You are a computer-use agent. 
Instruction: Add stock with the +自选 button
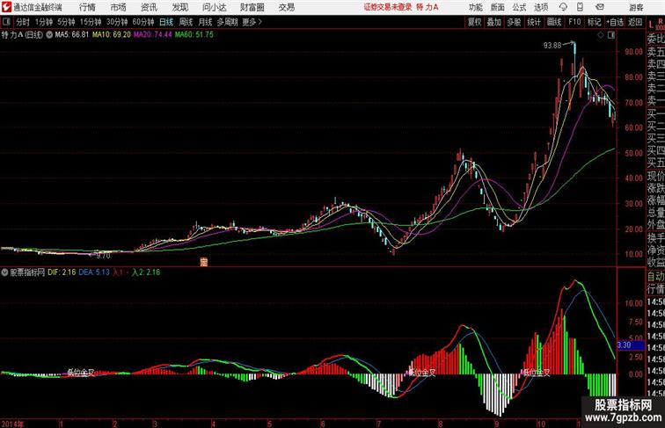[x=615, y=22]
